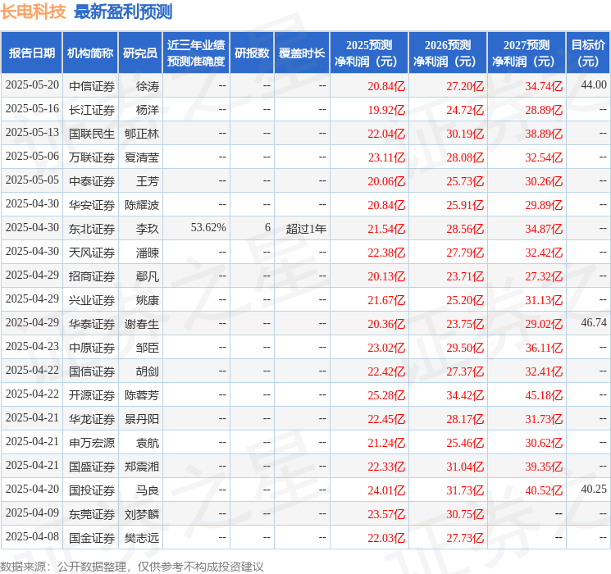Click target price 46.74
Image resolution: width=611 pixels, height=574 pixels.
[x=594, y=322]
